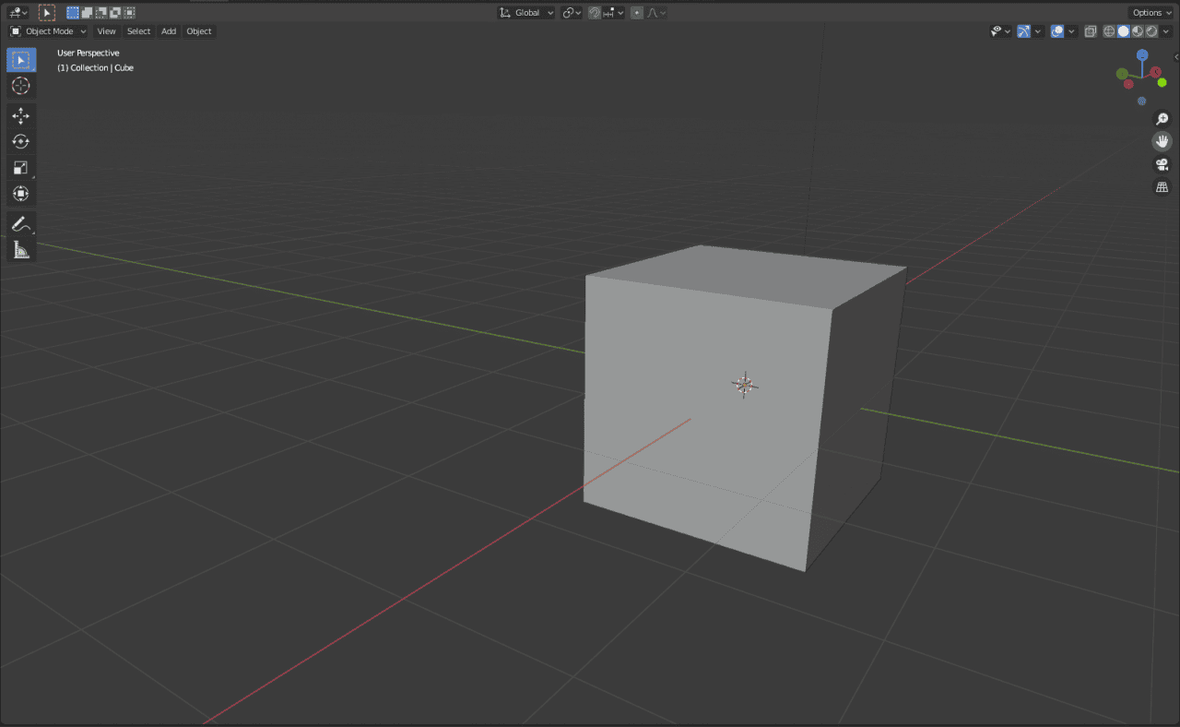Image resolution: width=1180 pixels, height=727 pixels.
Task: Pick the Measure tool
Action: pos(20,249)
